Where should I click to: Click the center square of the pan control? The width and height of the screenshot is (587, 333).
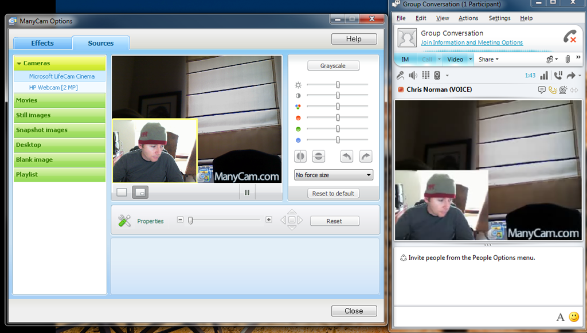(x=292, y=220)
